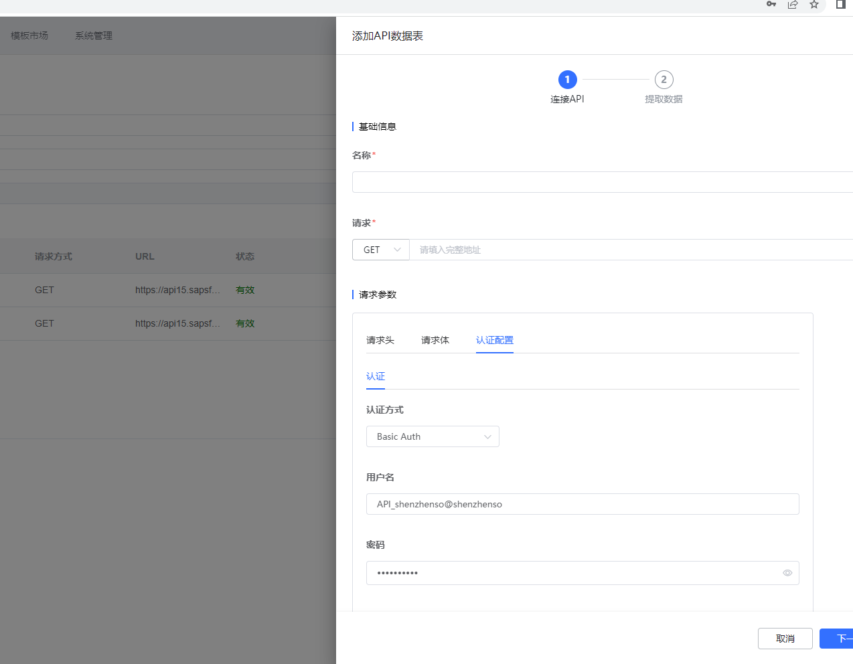Viewport: 853px width, 664px height.
Task: Bookmark this page using the star icon
Action: click(814, 5)
